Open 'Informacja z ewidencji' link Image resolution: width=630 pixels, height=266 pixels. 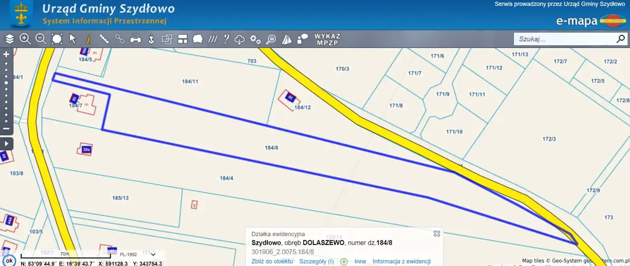[x=402, y=262]
